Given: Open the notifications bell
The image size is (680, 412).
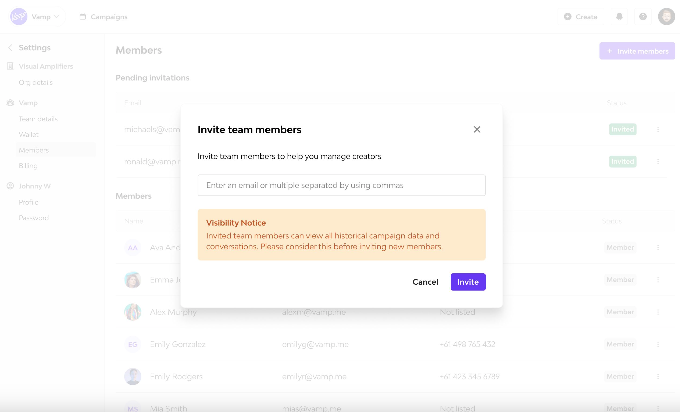Looking at the screenshot, I should click(x=619, y=17).
